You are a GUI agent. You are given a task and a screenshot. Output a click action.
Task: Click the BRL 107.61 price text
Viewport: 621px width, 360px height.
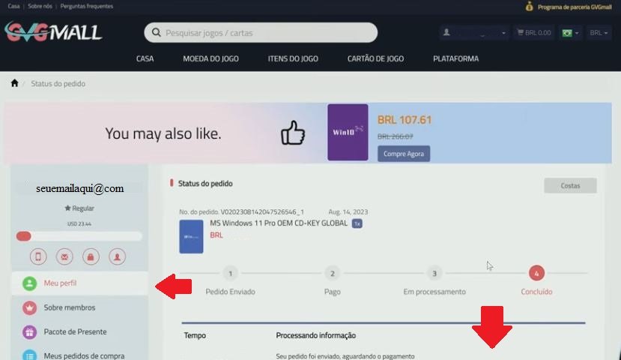click(x=405, y=120)
